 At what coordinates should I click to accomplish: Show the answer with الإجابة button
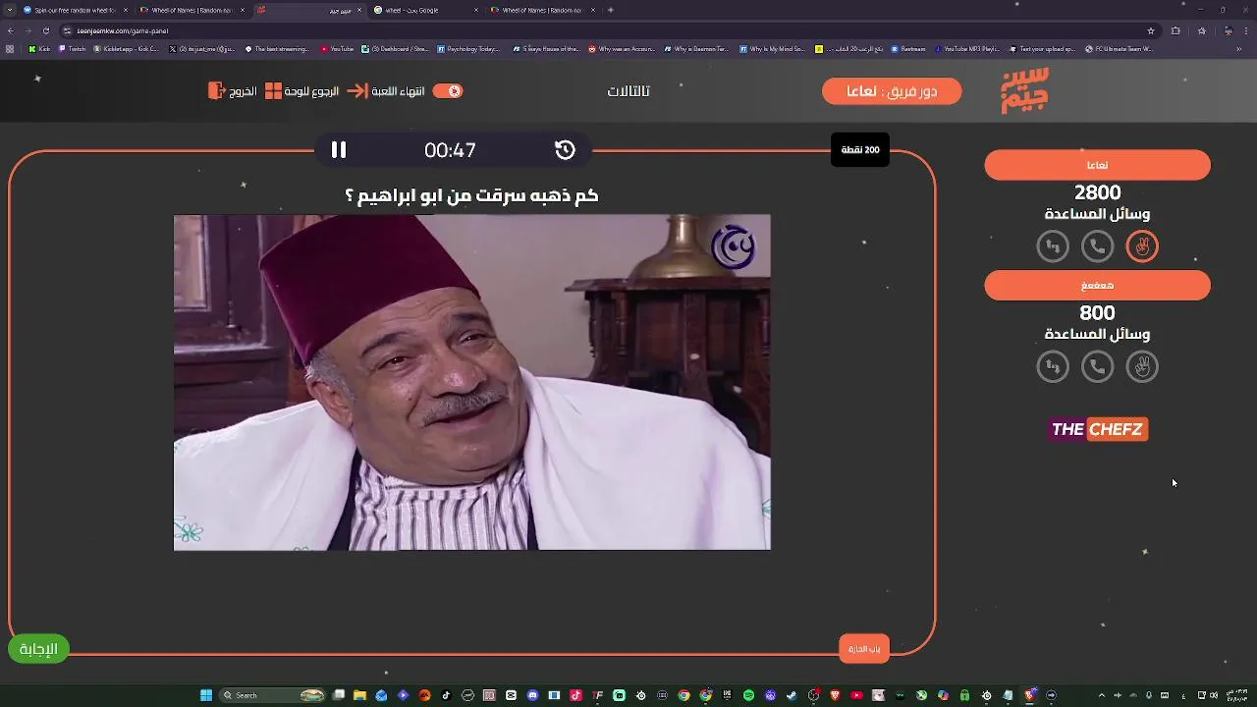click(38, 649)
